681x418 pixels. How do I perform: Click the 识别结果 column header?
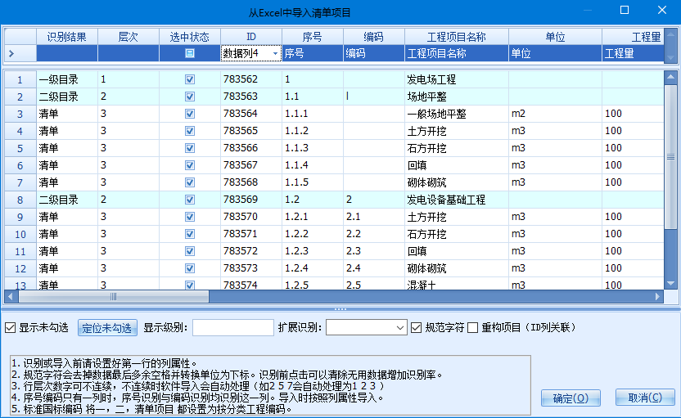click(67, 37)
